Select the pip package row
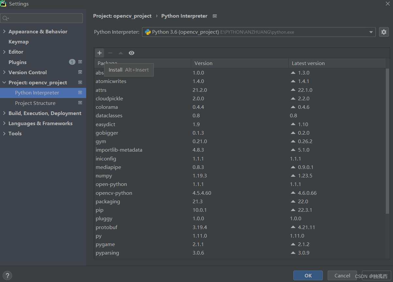The height and width of the screenshot is (282, 393). [240, 210]
